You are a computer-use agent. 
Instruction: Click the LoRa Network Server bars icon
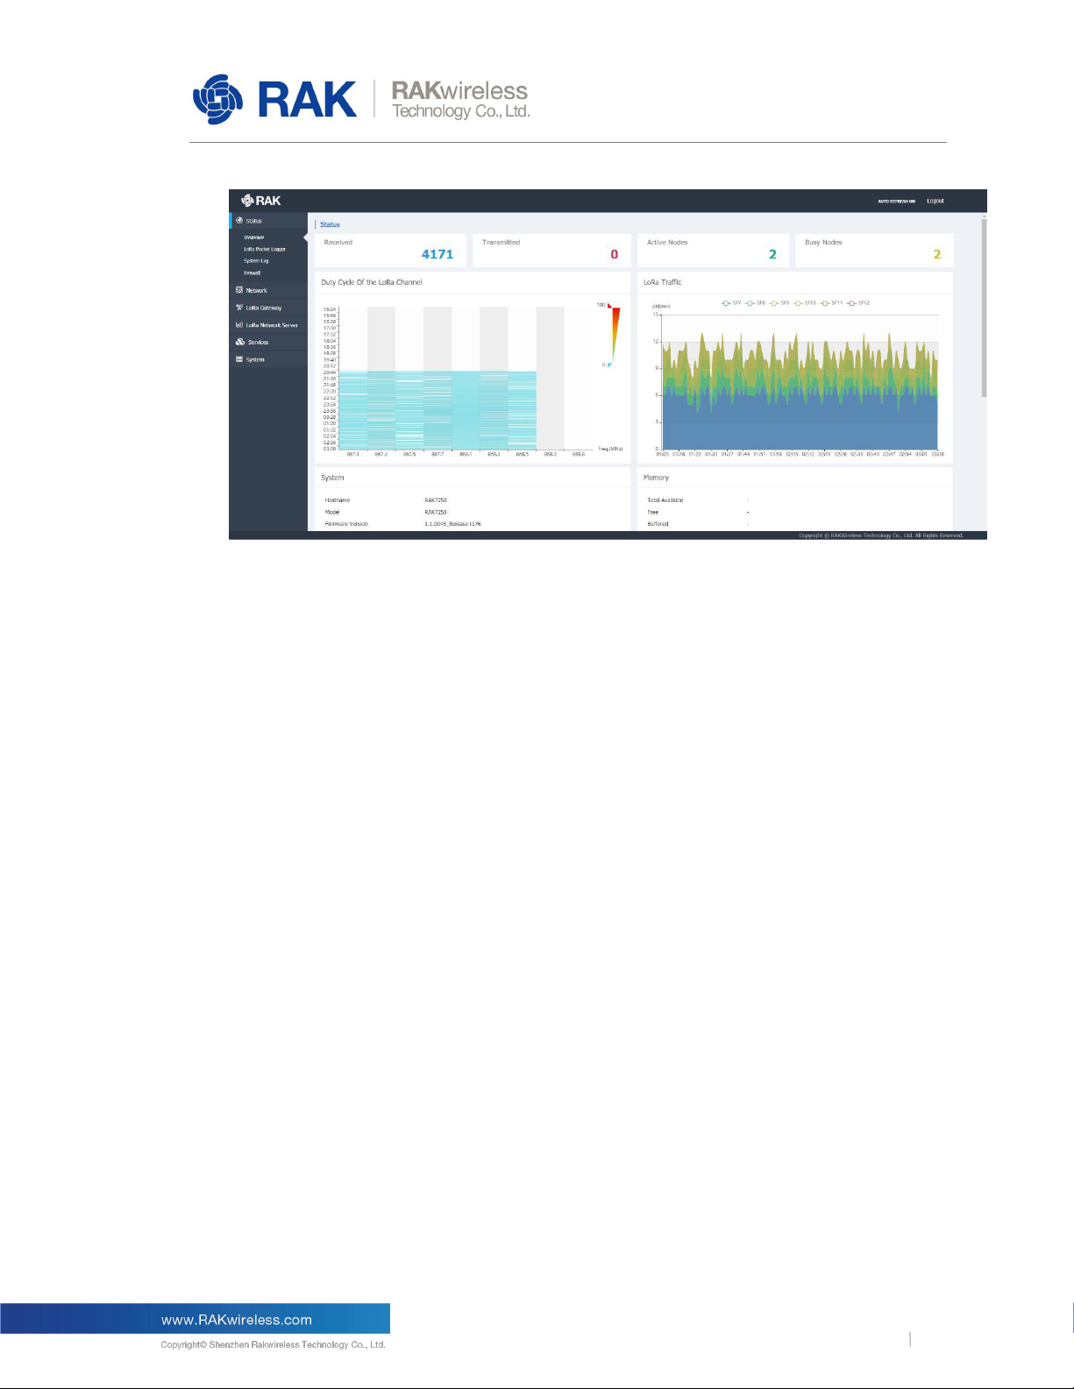pyautogui.click(x=239, y=325)
